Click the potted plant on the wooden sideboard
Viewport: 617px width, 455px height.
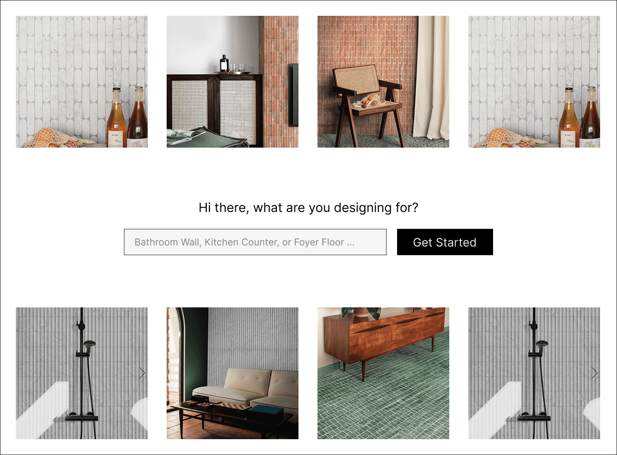361,313
